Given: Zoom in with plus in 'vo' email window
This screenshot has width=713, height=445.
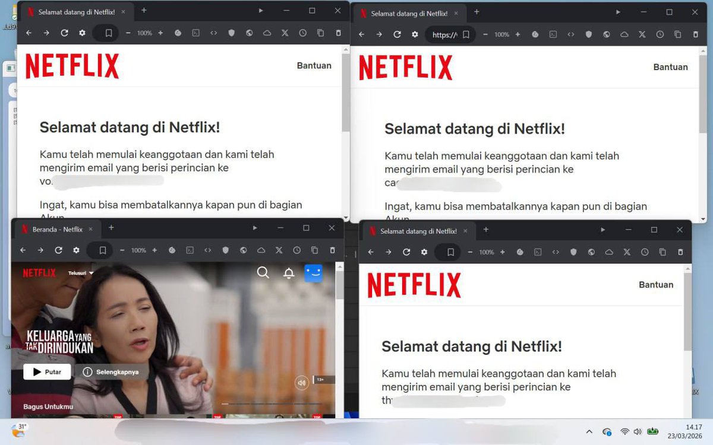Looking at the screenshot, I should tap(160, 33).
